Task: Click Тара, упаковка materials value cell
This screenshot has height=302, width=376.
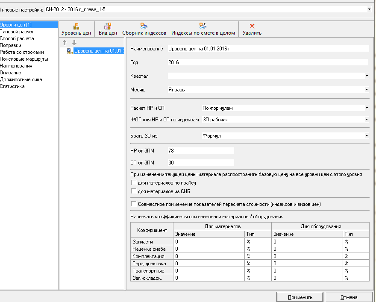Action: pyautogui.click(x=209, y=264)
